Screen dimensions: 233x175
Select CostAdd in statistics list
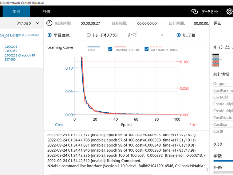click(221, 97)
